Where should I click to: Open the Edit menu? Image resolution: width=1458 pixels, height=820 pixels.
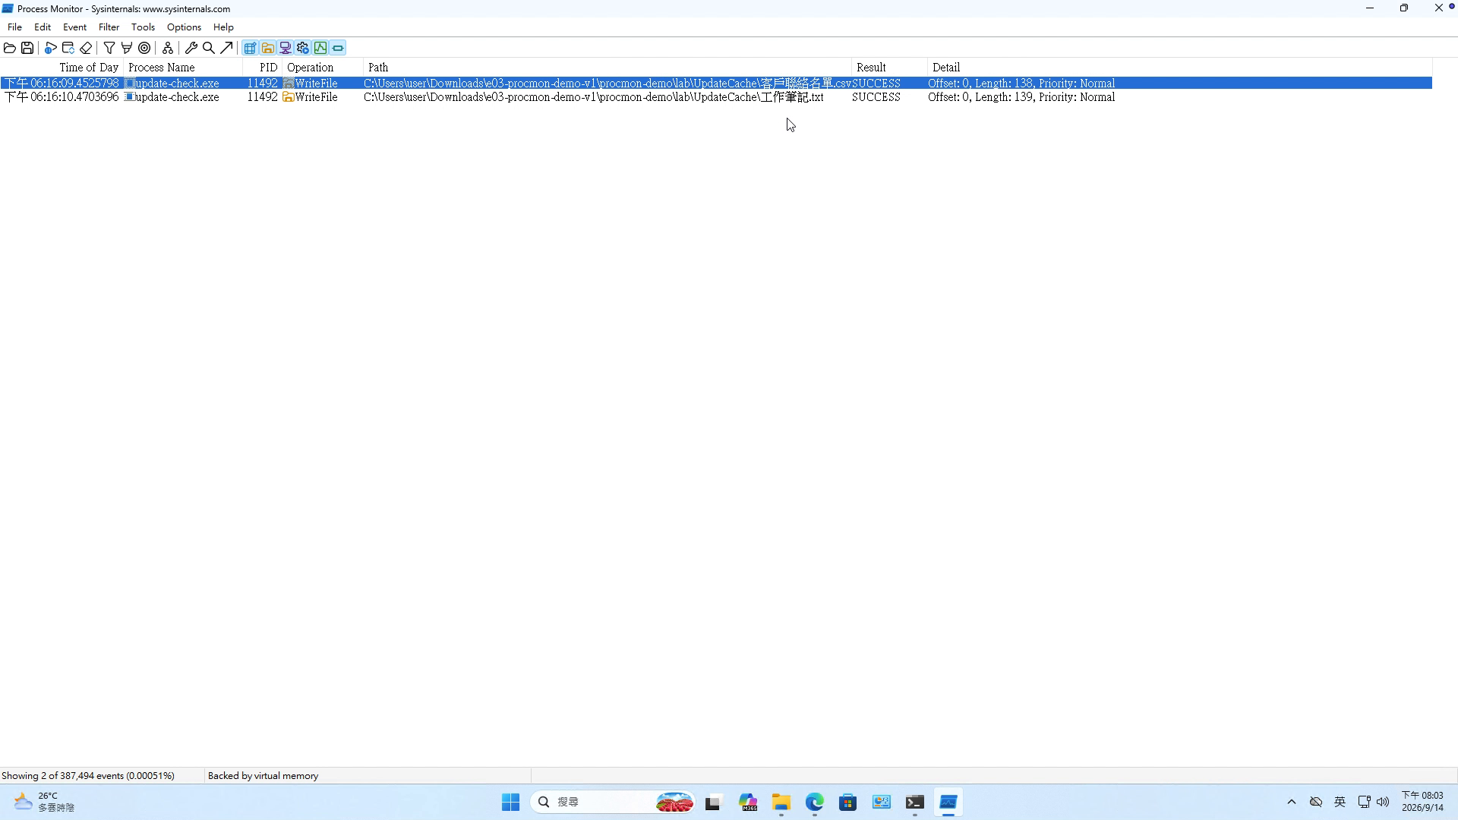coord(43,27)
